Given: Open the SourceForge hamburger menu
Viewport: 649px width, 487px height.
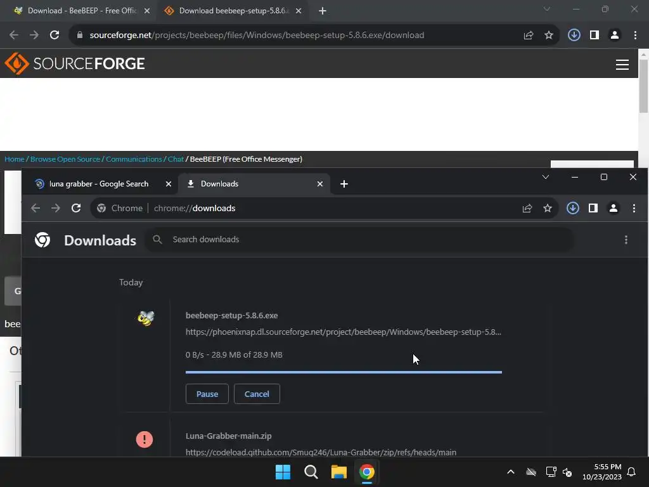Looking at the screenshot, I should [x=622, y=65].
